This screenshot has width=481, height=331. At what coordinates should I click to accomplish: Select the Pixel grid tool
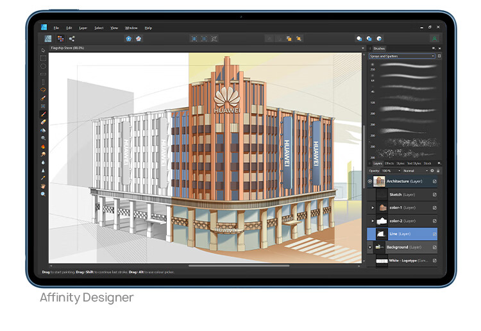coord(43,106)
